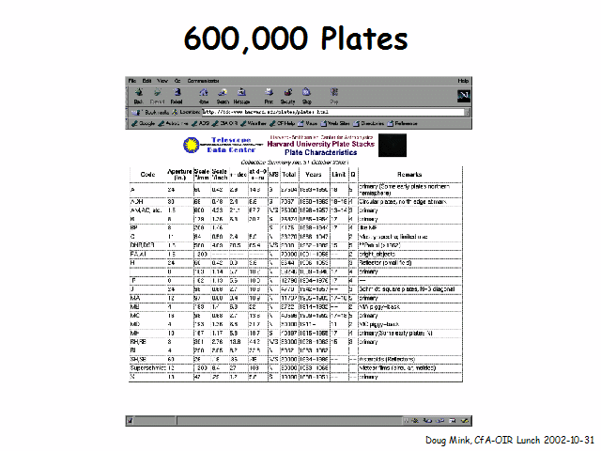
Task: Open the Google personal toolbar bookmark
Action: 143,123
